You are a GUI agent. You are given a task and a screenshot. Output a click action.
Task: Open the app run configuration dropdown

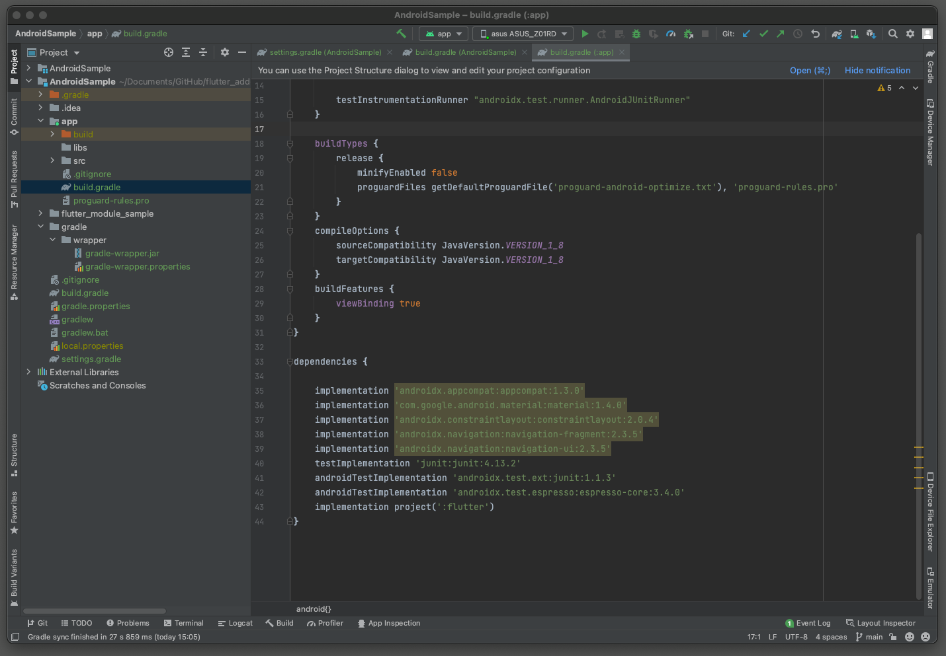pyautogui.click(x=443, y=34)
